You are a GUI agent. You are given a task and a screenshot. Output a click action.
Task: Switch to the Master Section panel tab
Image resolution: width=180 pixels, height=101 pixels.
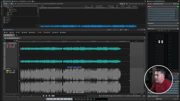click(x=160, y=1)
